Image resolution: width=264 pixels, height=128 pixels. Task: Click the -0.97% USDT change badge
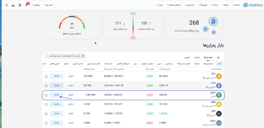point(150,95)
